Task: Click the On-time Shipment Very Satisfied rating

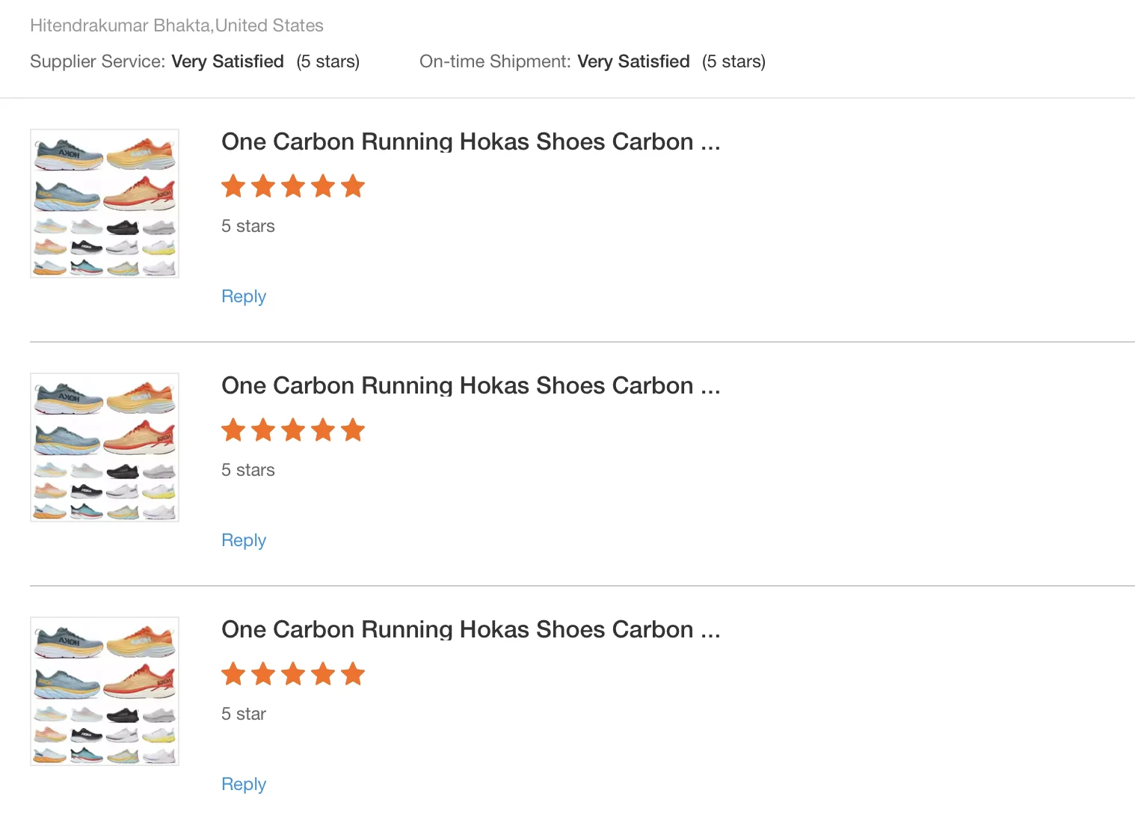Action: 633,61
